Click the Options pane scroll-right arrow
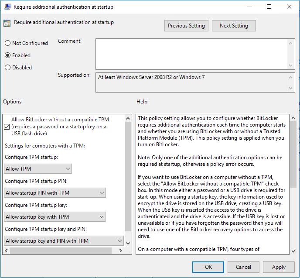The width and height of the screenshot is (300, 278). (120, 251)
